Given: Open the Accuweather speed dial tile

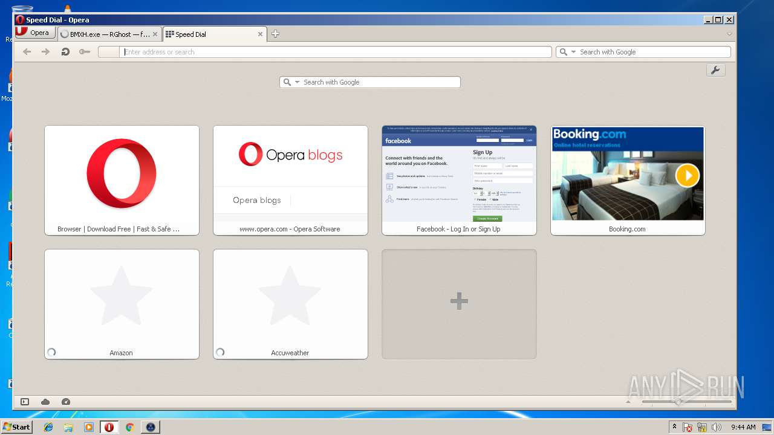Looking at the screenshot, I should click(290, 304).
